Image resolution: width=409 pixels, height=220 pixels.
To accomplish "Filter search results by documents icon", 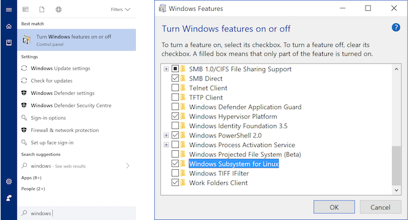I will click(x=42, y=9).
